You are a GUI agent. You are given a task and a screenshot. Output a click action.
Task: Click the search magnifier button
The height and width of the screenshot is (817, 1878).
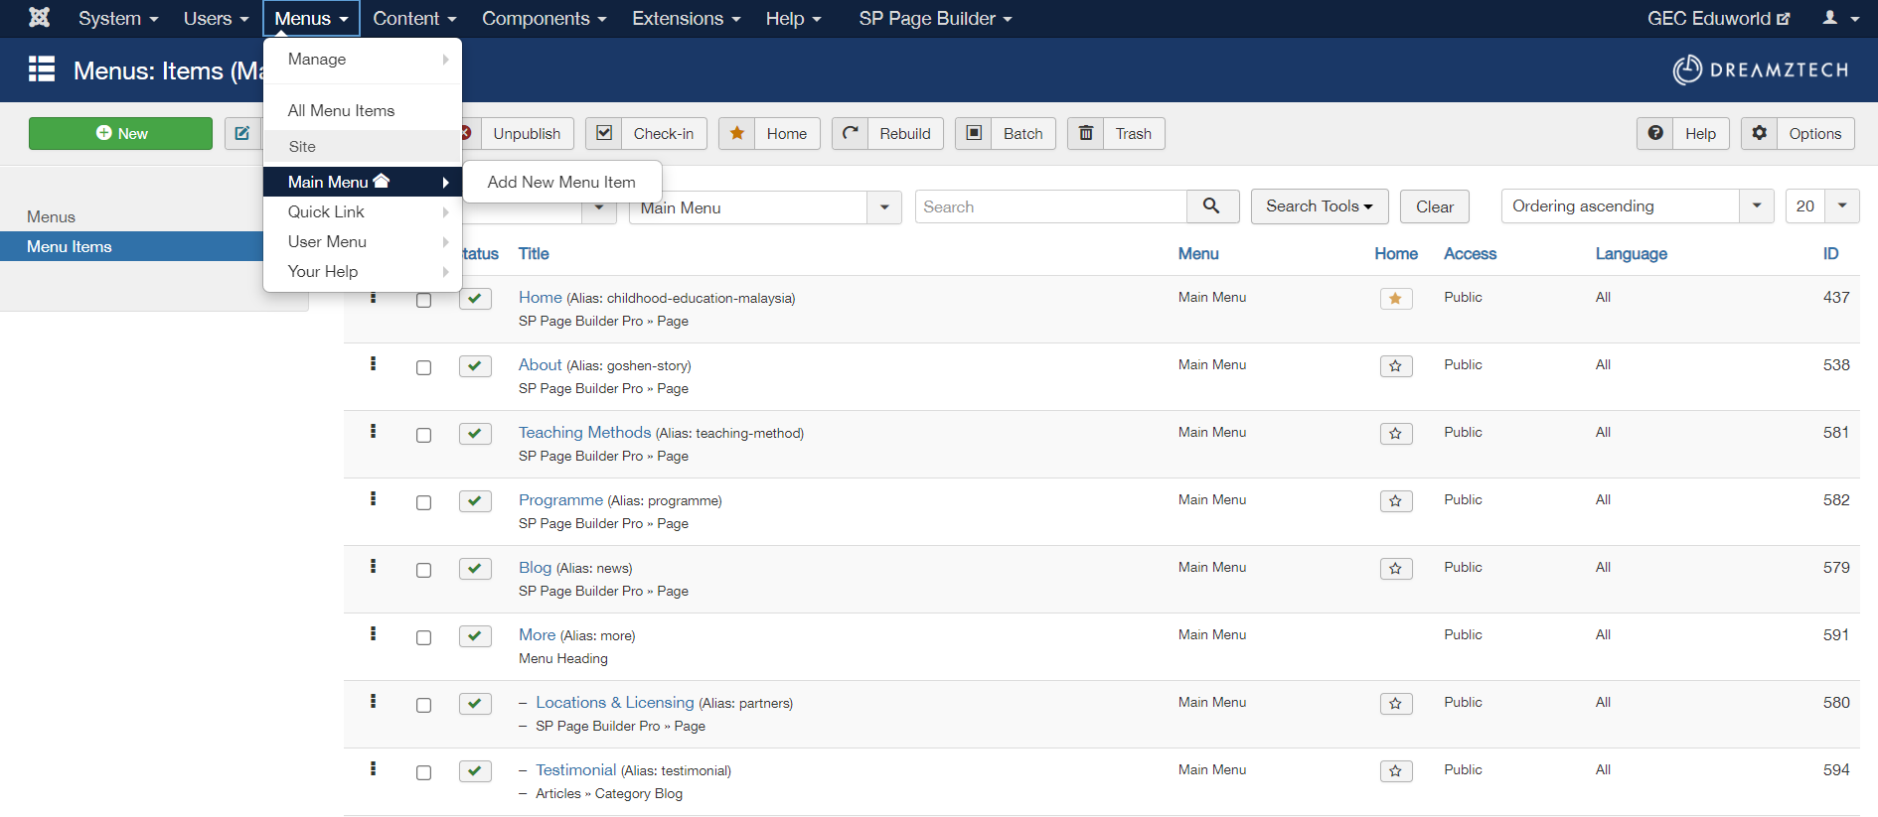pos(1212,206)
